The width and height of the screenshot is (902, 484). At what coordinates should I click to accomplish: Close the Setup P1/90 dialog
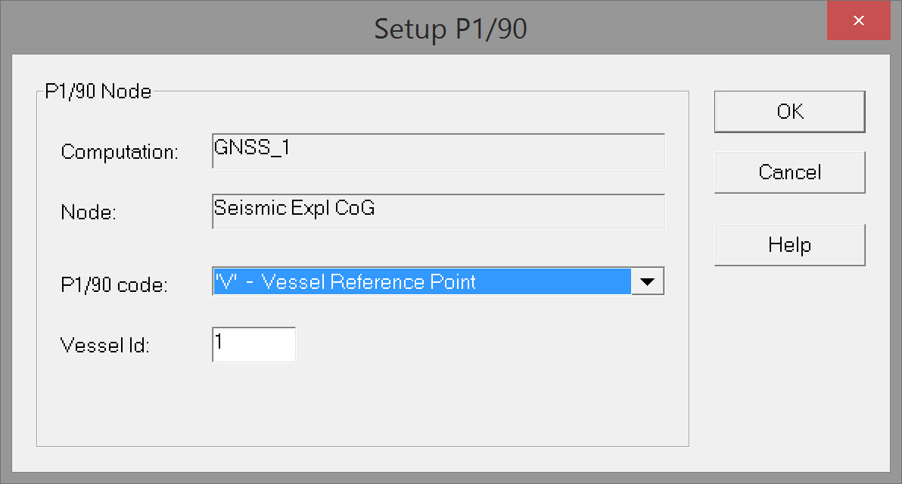tap(858, 21)
